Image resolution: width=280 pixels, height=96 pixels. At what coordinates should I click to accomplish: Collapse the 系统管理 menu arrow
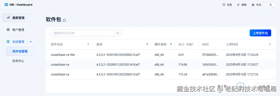pos(31,42)
